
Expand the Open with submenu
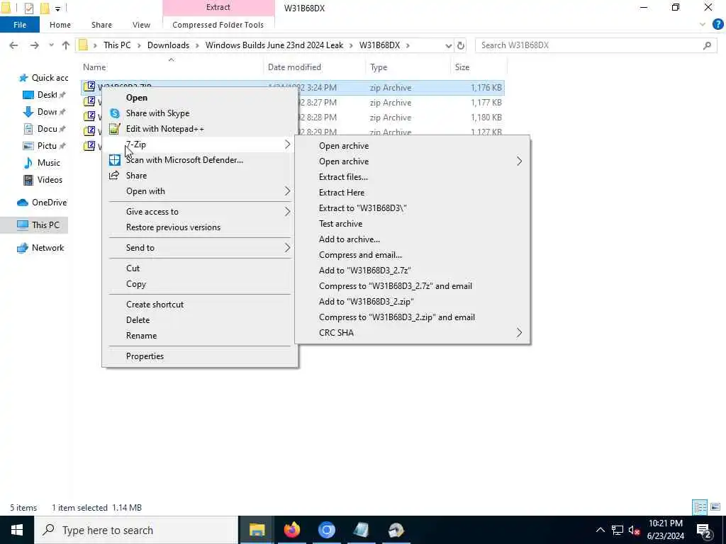(287, 191)
